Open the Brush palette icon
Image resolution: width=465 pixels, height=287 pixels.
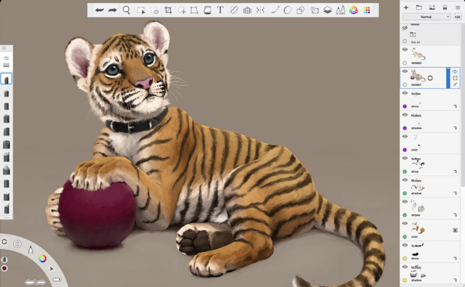point(341,10)
